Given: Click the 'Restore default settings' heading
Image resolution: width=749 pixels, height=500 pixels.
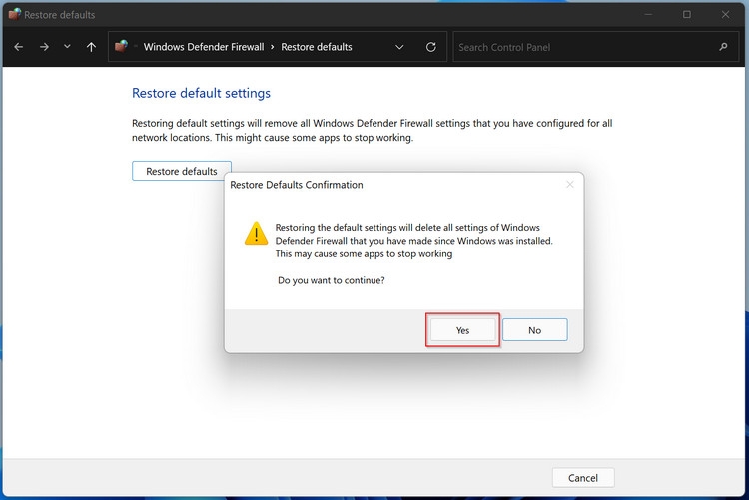Looking at the screenshot, I should tap(201, 93).
